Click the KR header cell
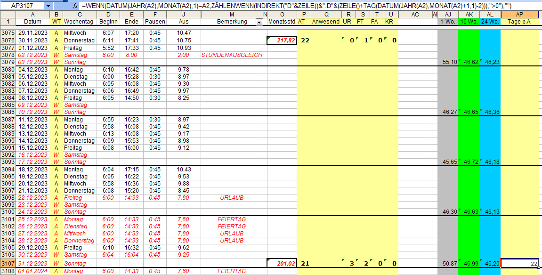This screenshot has width=542, height=275. 391,22
